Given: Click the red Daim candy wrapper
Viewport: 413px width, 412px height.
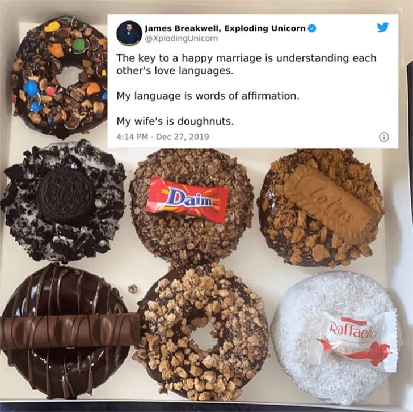Looking at the screenshot, I should pos(188,199).
